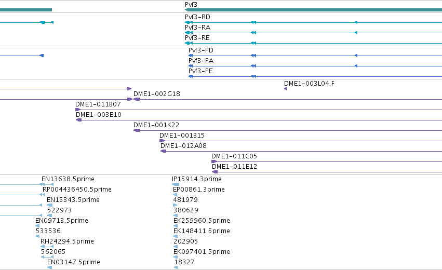Click the 18327 feature arrow glyph
The width and height of the screenshot is (442, 270).
176,267
